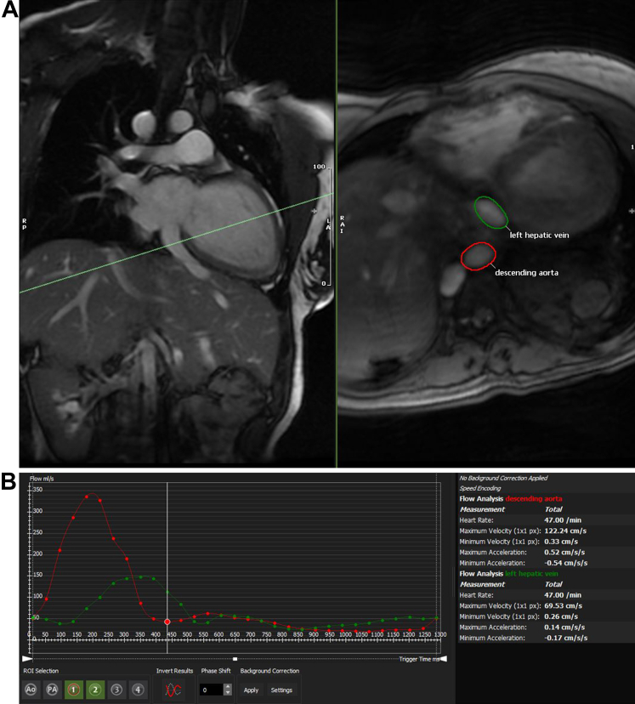
Task: Toggle ROI 1 red selection button
Action: pyautogui.click(x=74, y=690)
